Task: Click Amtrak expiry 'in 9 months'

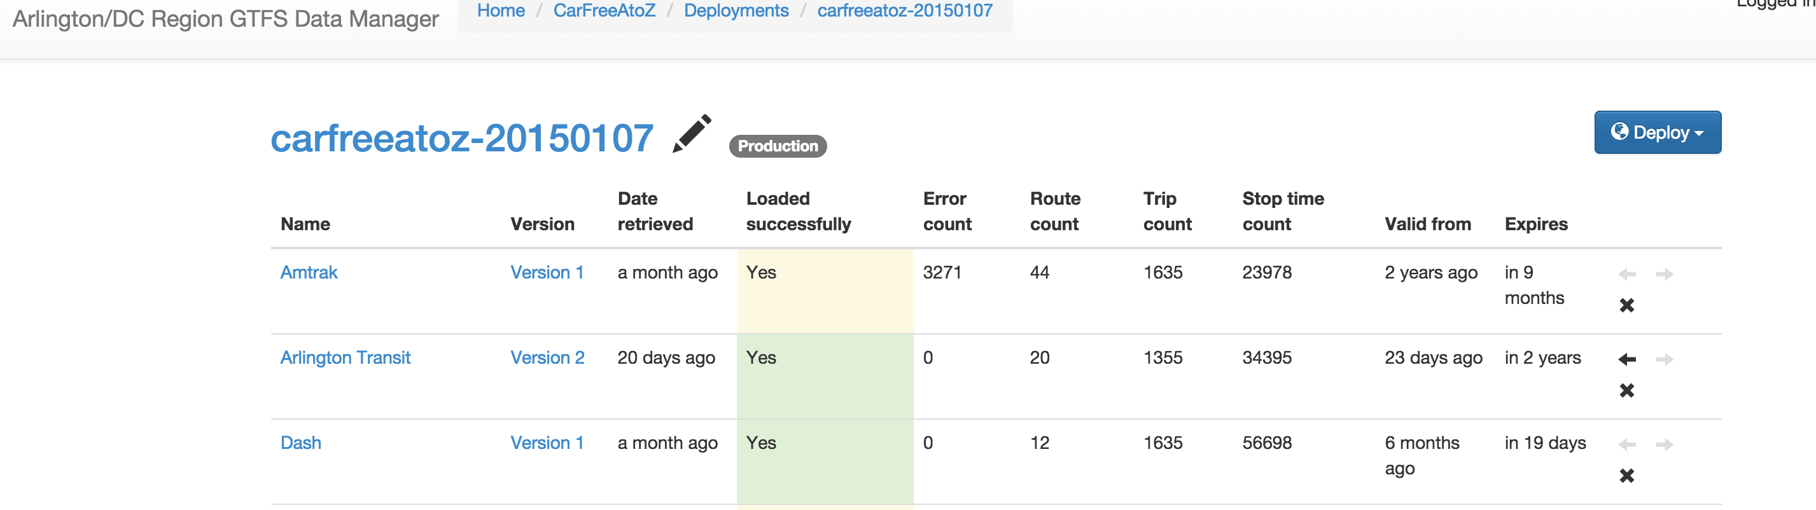Action: (x=1534, y=286)
